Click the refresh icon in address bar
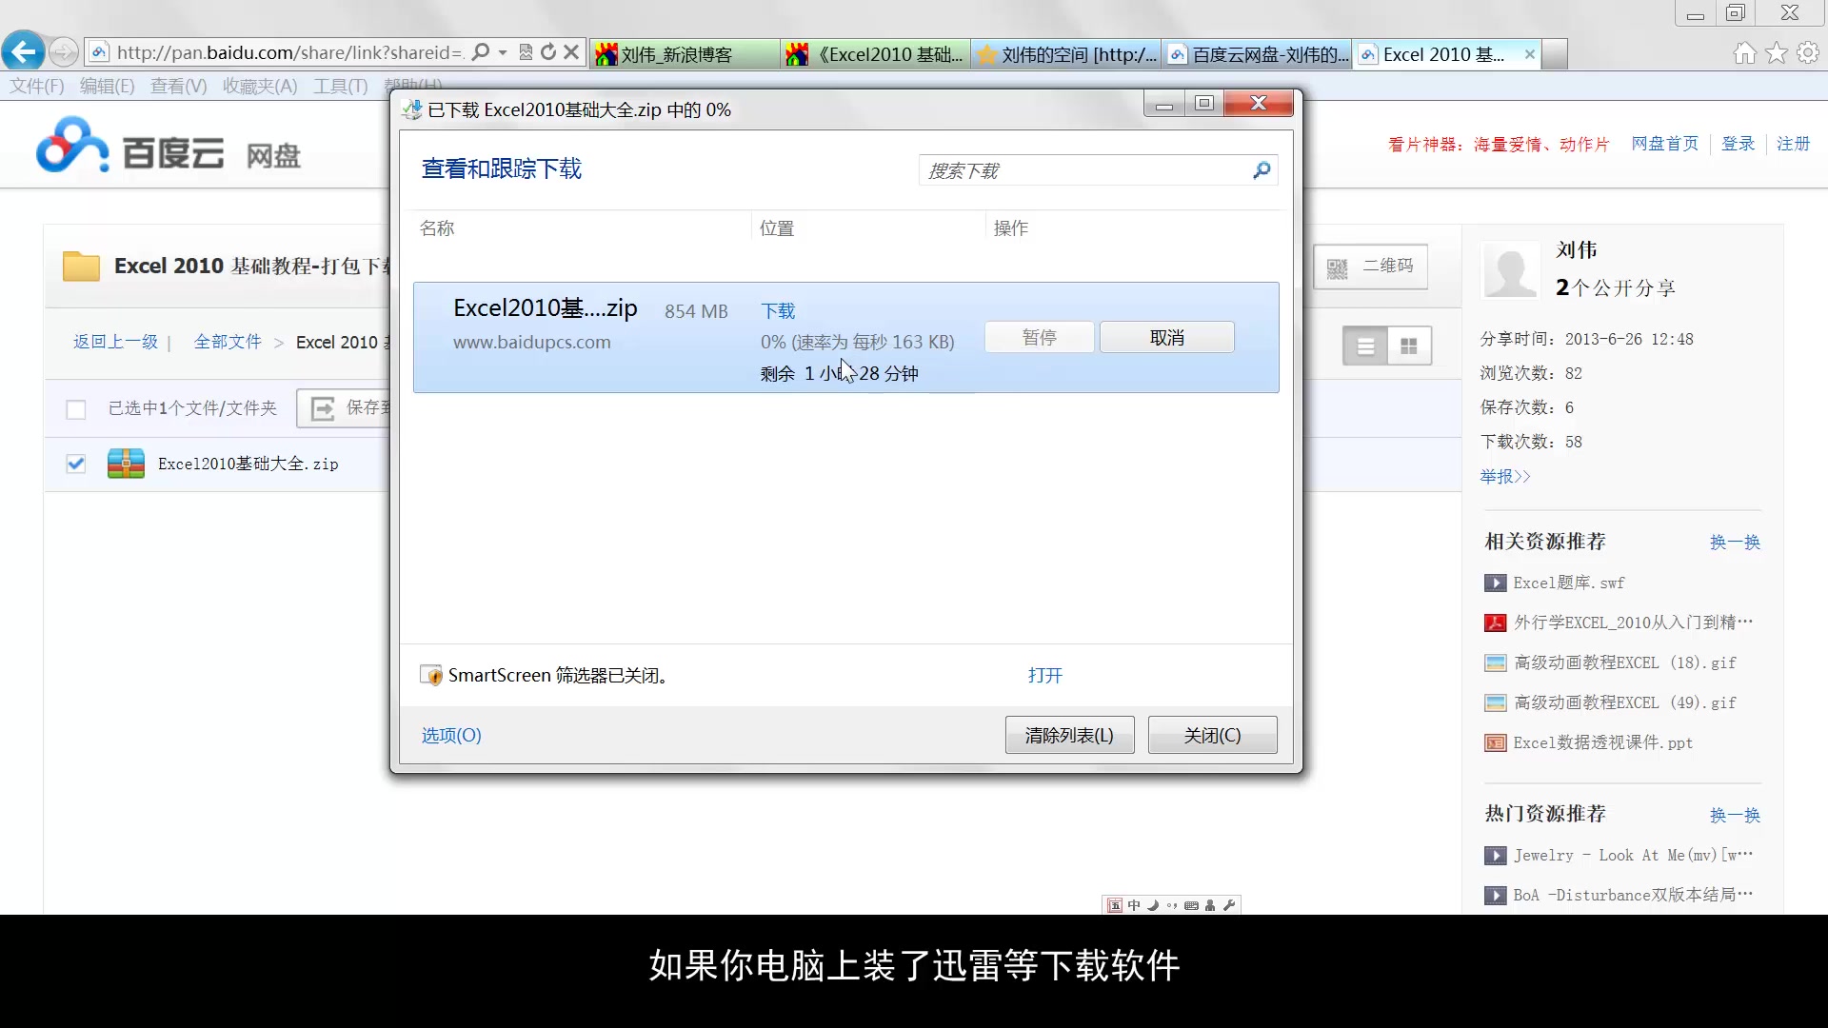 pos(548,52)
